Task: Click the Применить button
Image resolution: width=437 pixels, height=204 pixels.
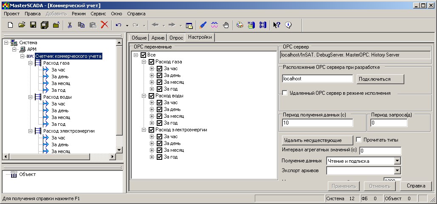Action: click(344, 186)
